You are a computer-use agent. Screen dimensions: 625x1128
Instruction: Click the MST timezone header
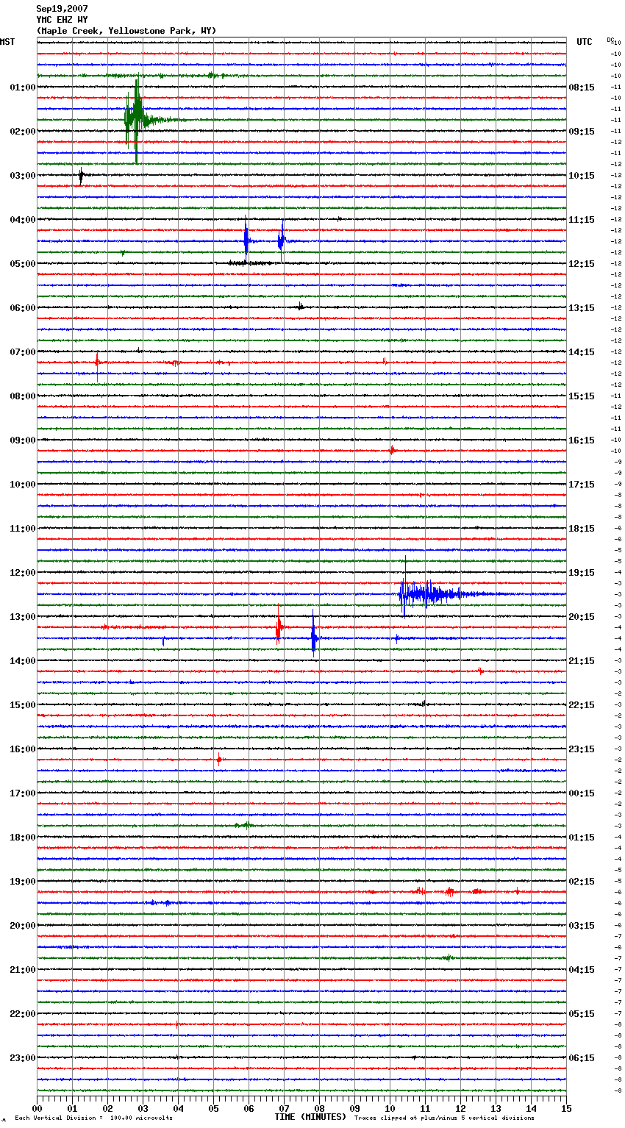coord(7,42)
